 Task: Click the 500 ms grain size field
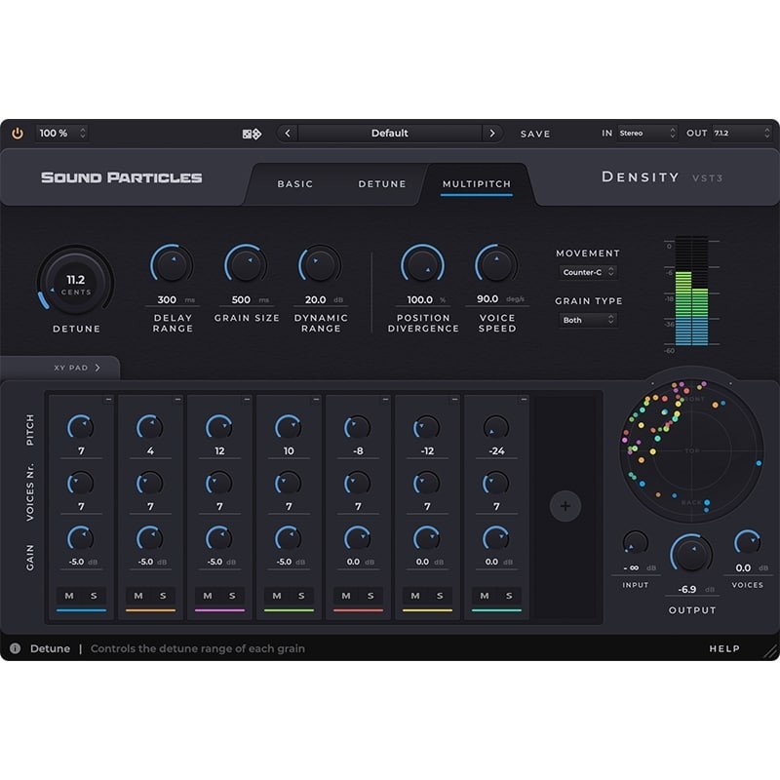[247, 300]
